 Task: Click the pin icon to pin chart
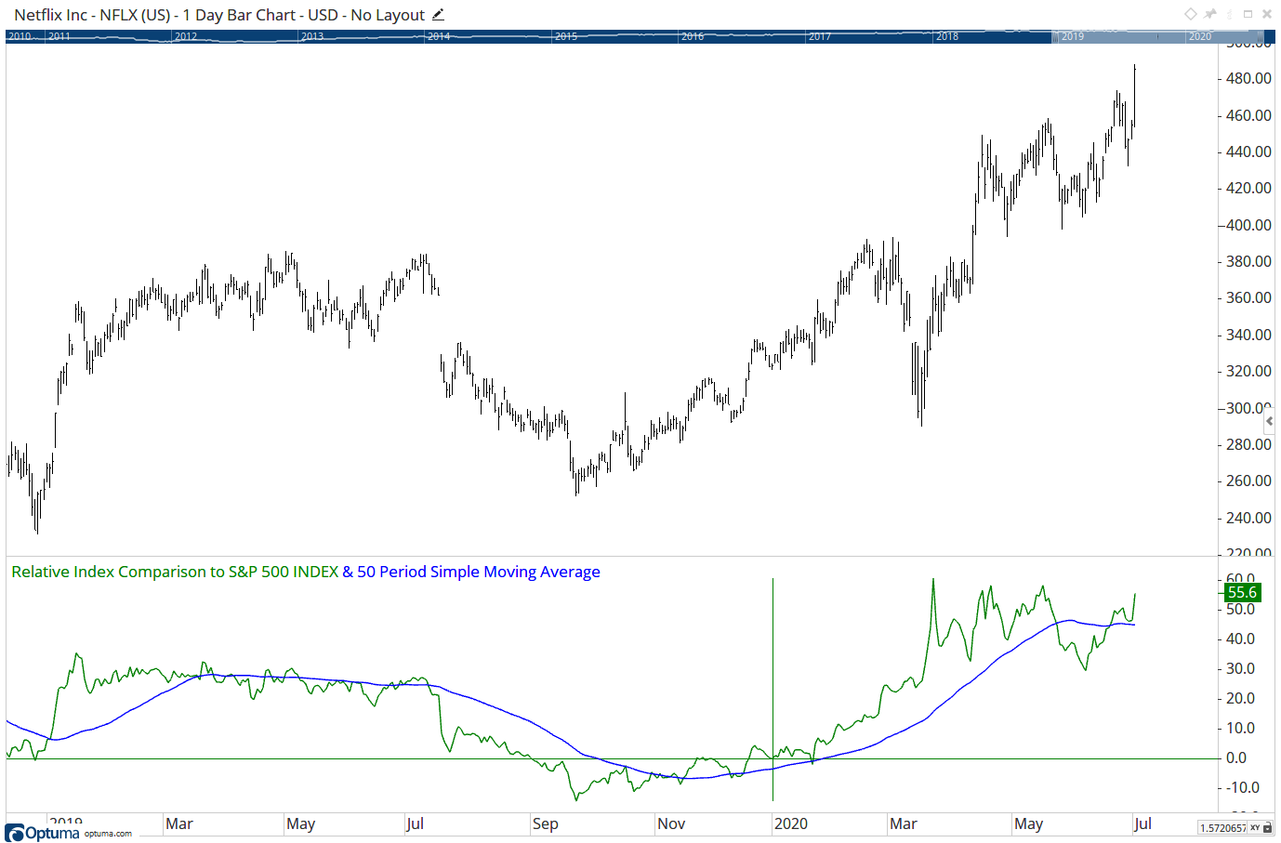1209,14
